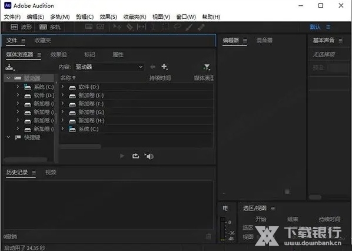The height and width of the screenshot is (251, 352).
Task: Toggle the loop playback icon in media browser
Action: [x=135, y=156]
